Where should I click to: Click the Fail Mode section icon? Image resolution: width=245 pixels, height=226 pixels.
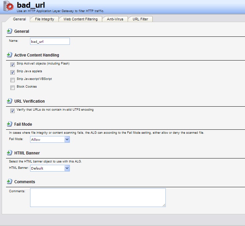pyautogui.click(x=10, y=124)
